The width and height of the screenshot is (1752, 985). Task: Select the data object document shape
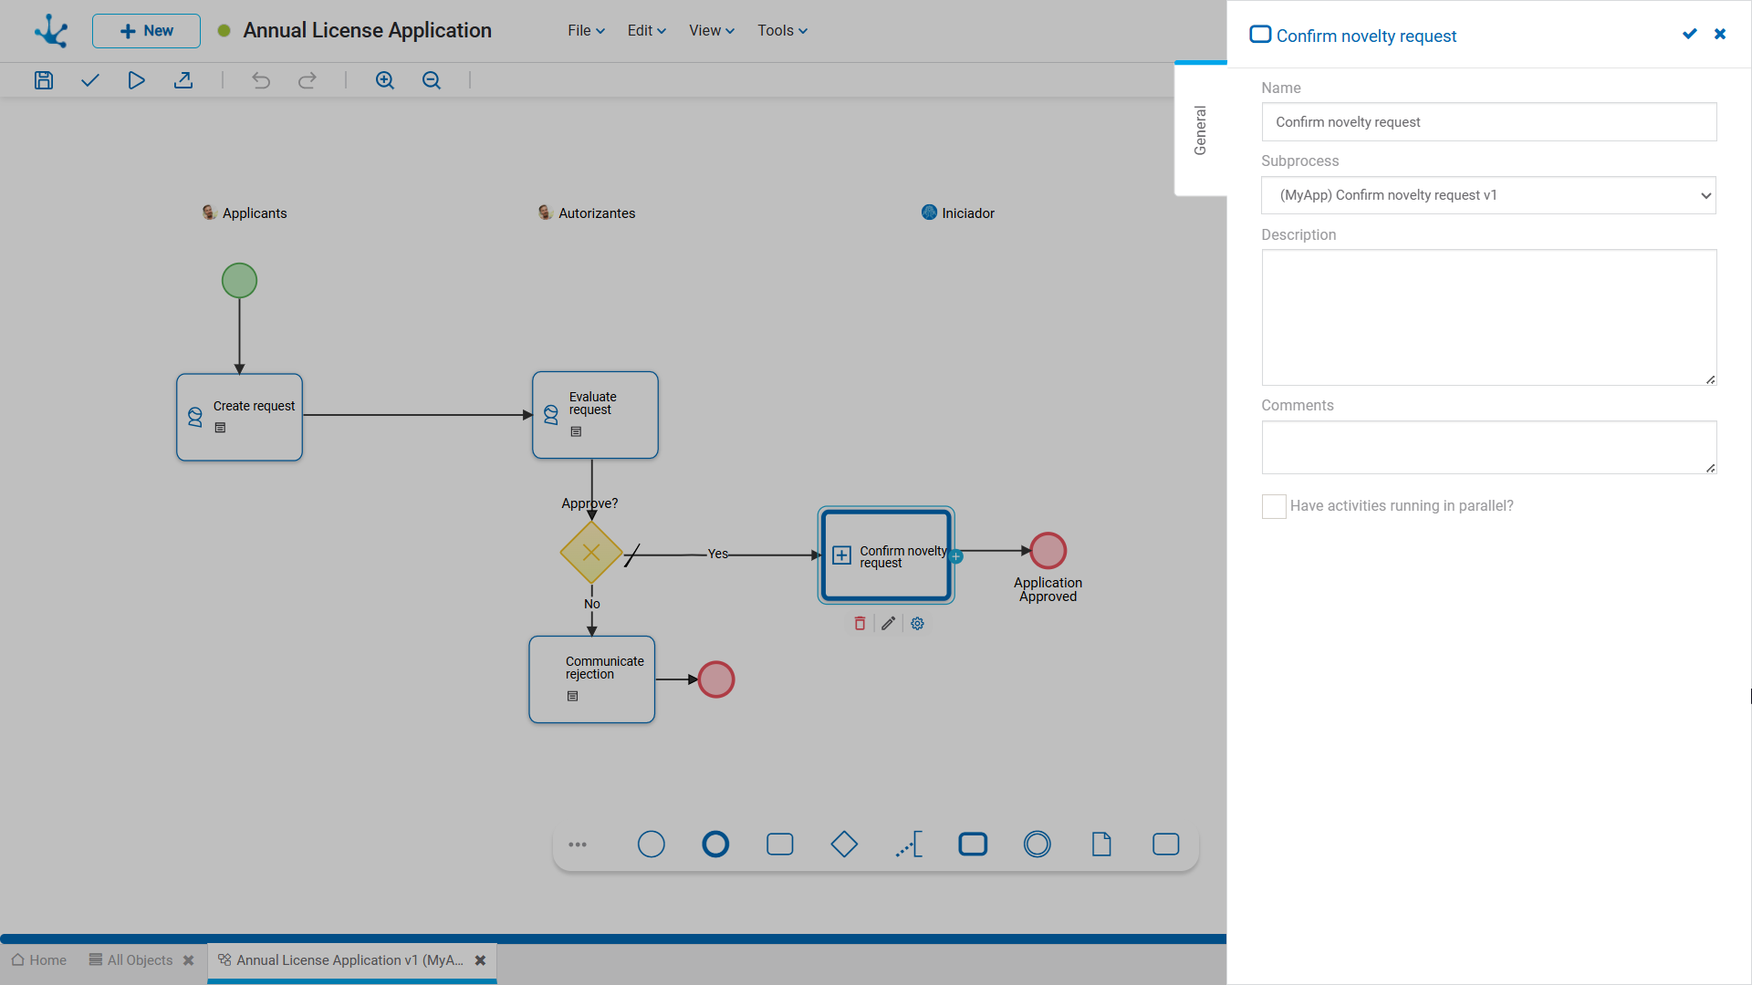point(1101,845)
